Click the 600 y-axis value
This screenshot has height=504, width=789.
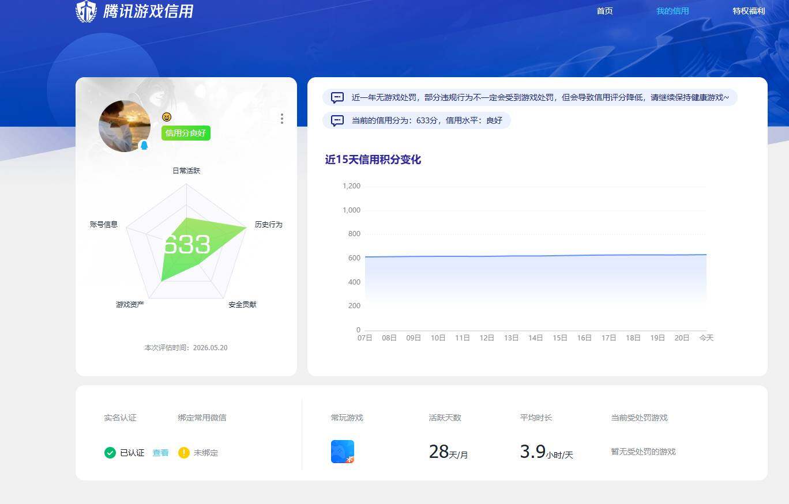pyautogui.click(x=354, y=258)
